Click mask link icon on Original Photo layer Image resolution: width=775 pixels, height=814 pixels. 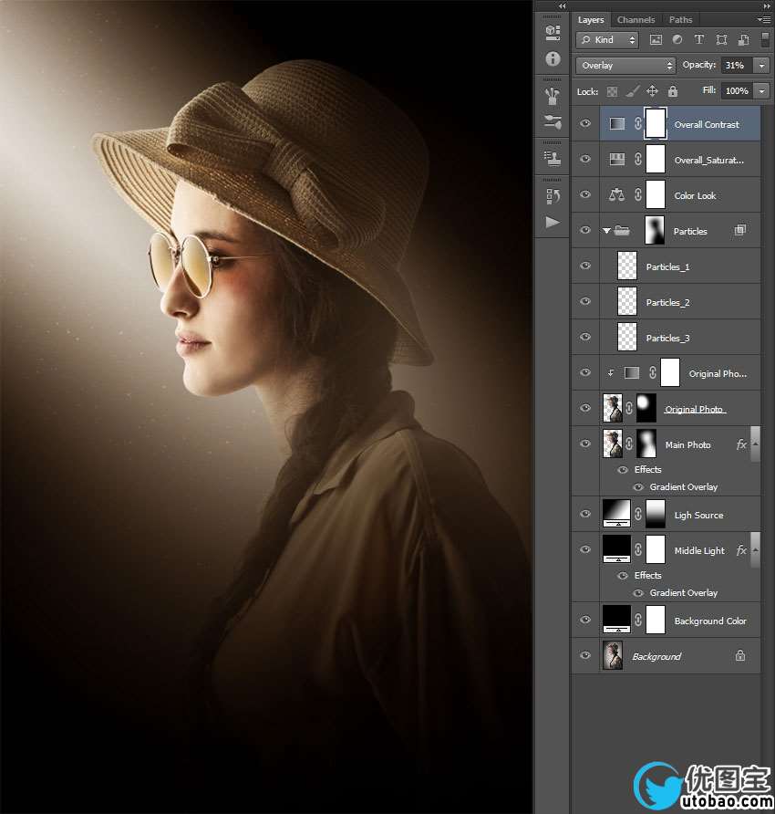tap(629, 408)
